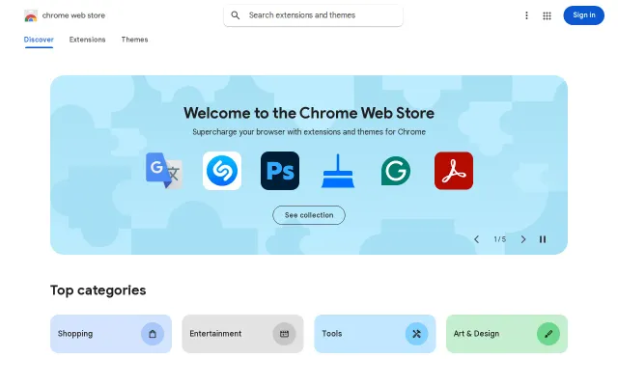The height and width of the screenshot is (386, 618).
Task: Click the chrome web store title text
Action: pyautogui.click(x=73, y=15)
